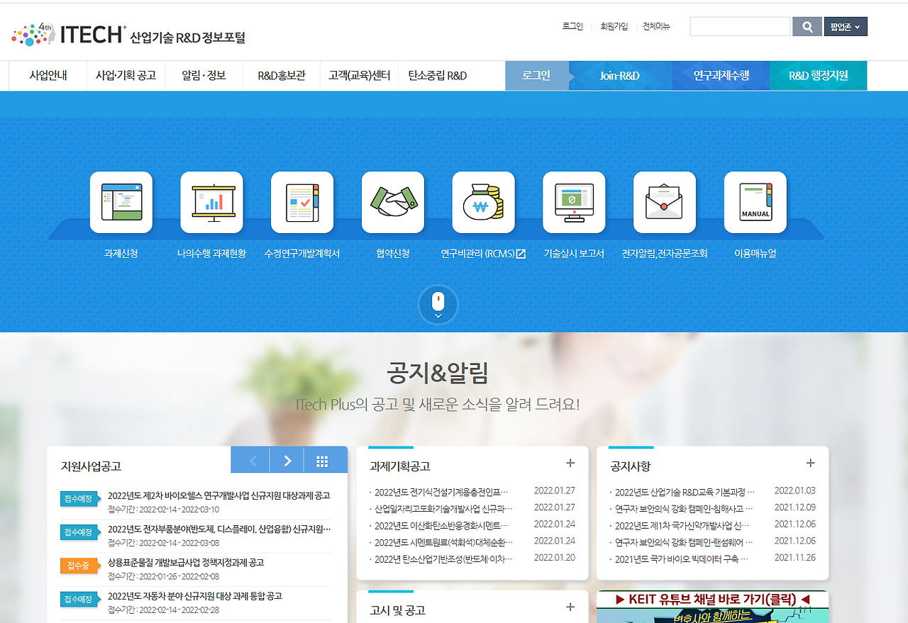This screenshot has width=908, height=623.
Task: Click inside the search input field
Action: click(x=740, y=26)
